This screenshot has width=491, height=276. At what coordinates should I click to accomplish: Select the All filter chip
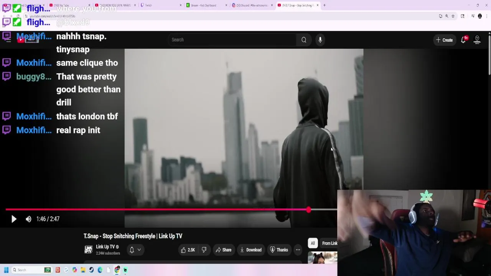[313, 243]
